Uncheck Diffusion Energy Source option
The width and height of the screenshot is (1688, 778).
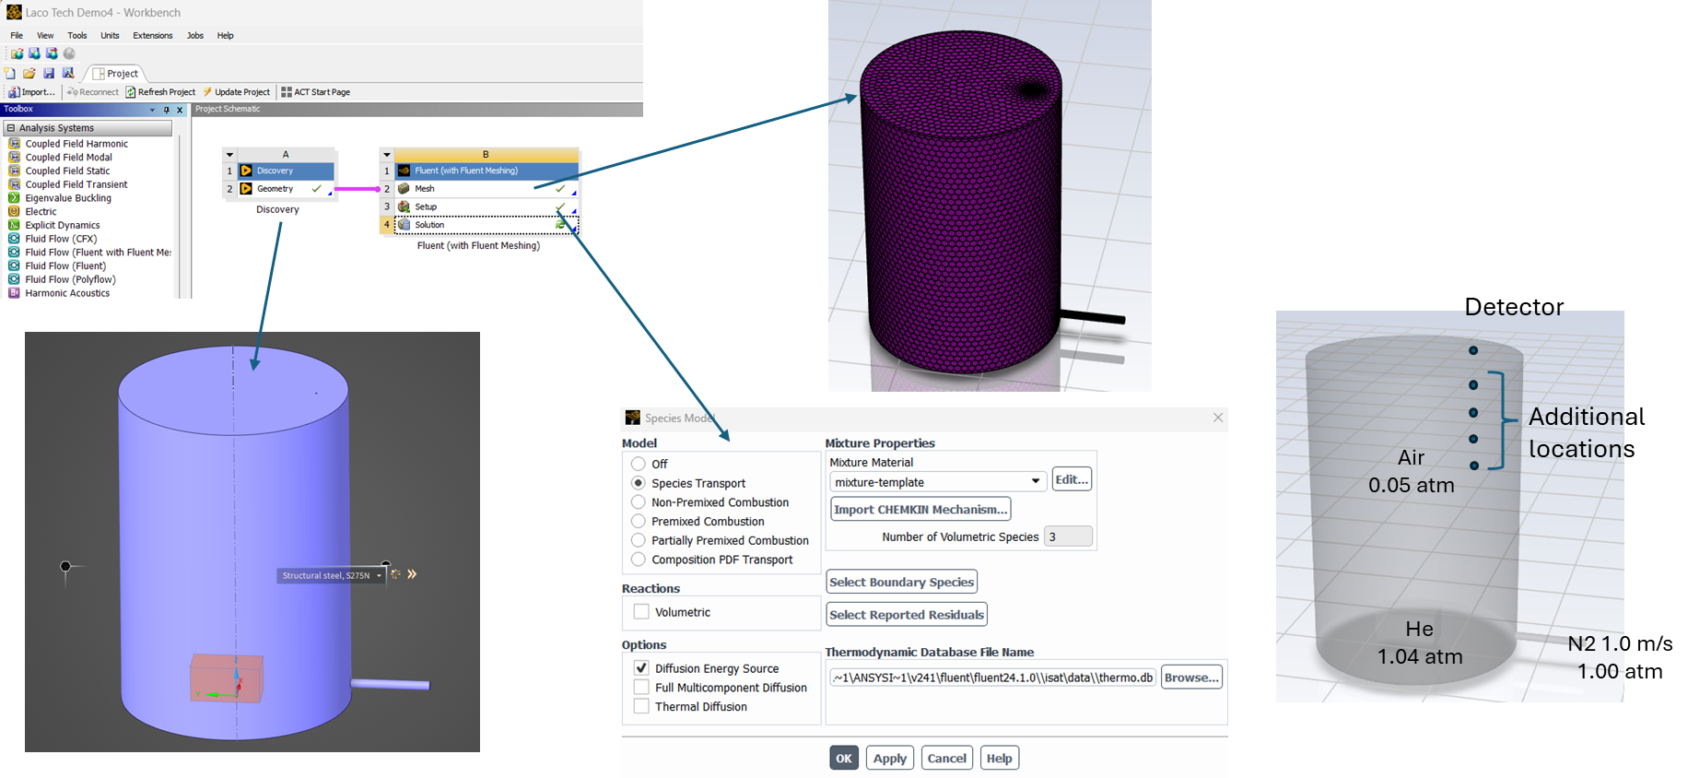point(641,668)
